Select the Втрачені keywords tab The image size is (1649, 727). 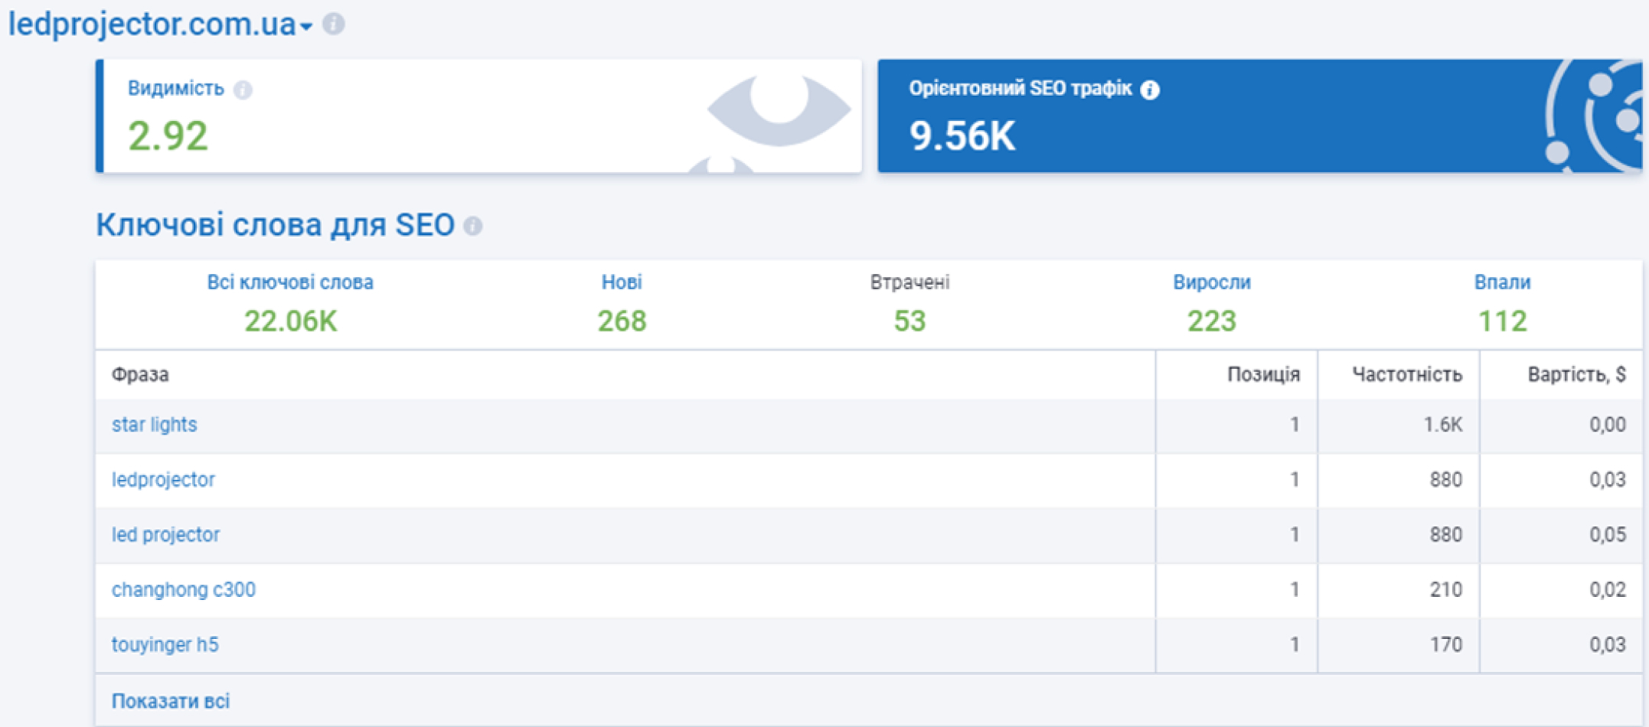tap(909, 282)
